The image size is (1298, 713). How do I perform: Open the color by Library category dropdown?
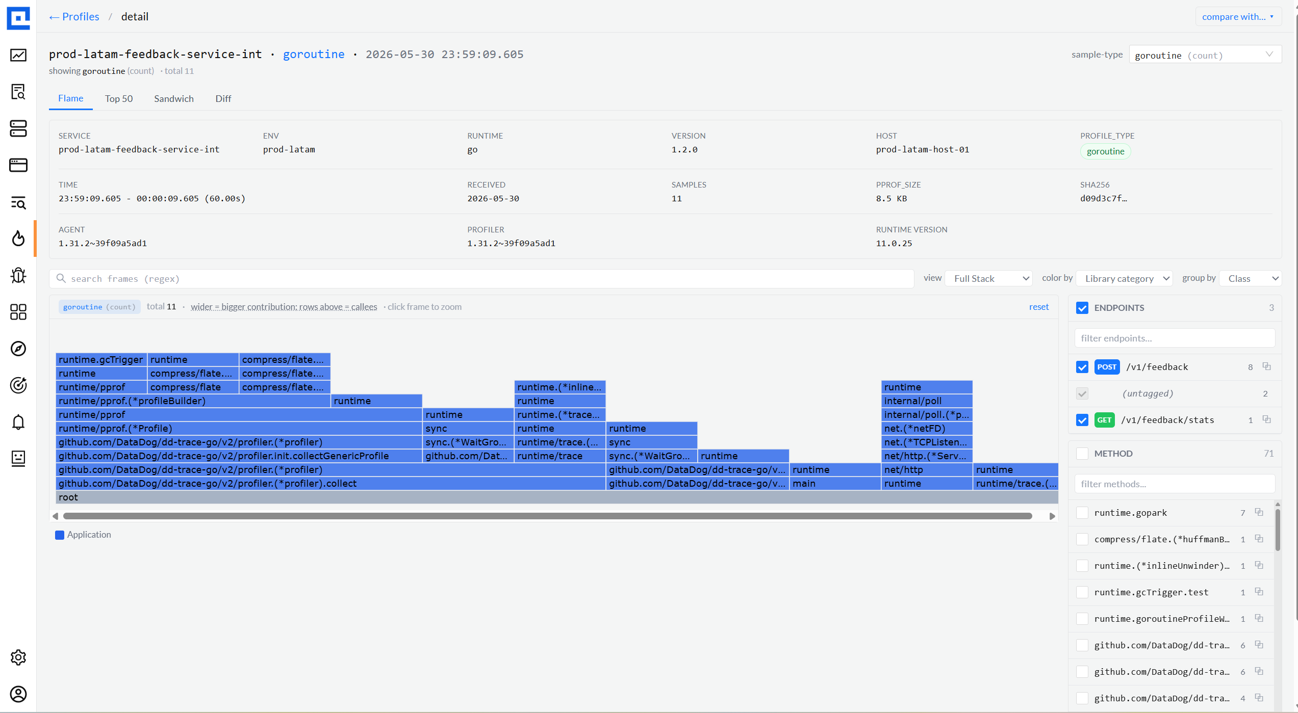click(x=1125, y=278)
